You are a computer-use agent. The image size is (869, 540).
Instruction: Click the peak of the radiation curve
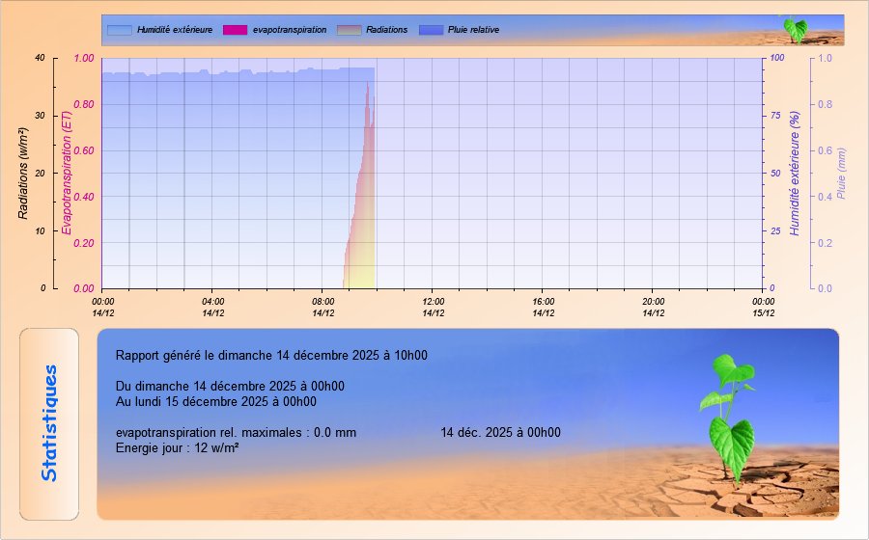[367, 85]
